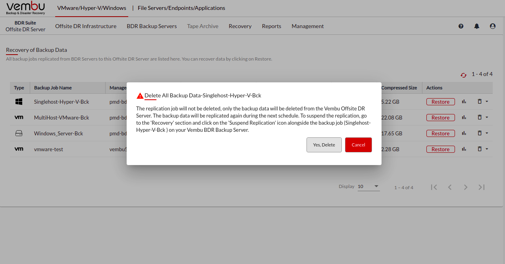Click the delete trash icon for vmware-test
This screenshot has width=505, height=264.
click(480, 149)
